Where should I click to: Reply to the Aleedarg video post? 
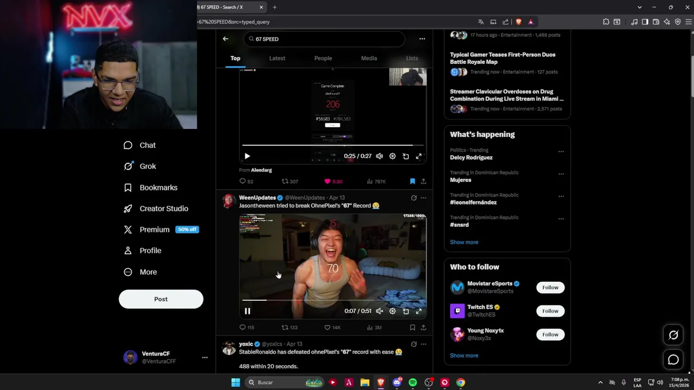pyautogui.click(x=246, y=181)
